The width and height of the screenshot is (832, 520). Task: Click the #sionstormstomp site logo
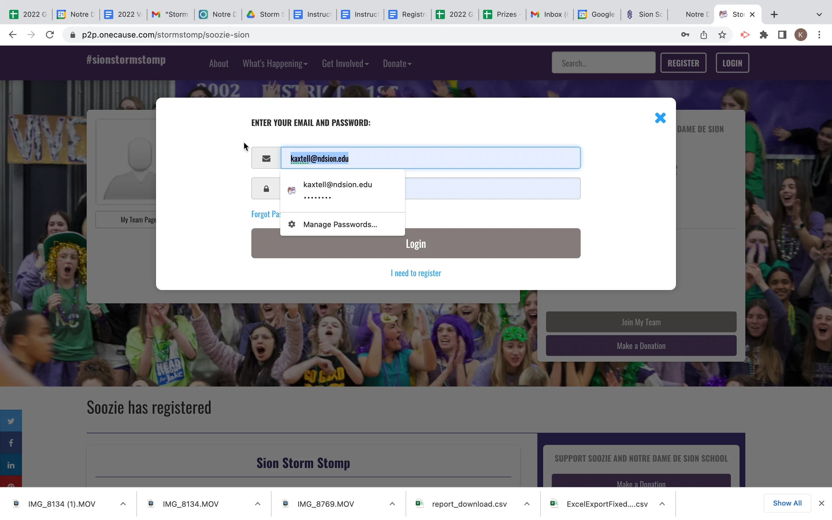click(126, 60)
